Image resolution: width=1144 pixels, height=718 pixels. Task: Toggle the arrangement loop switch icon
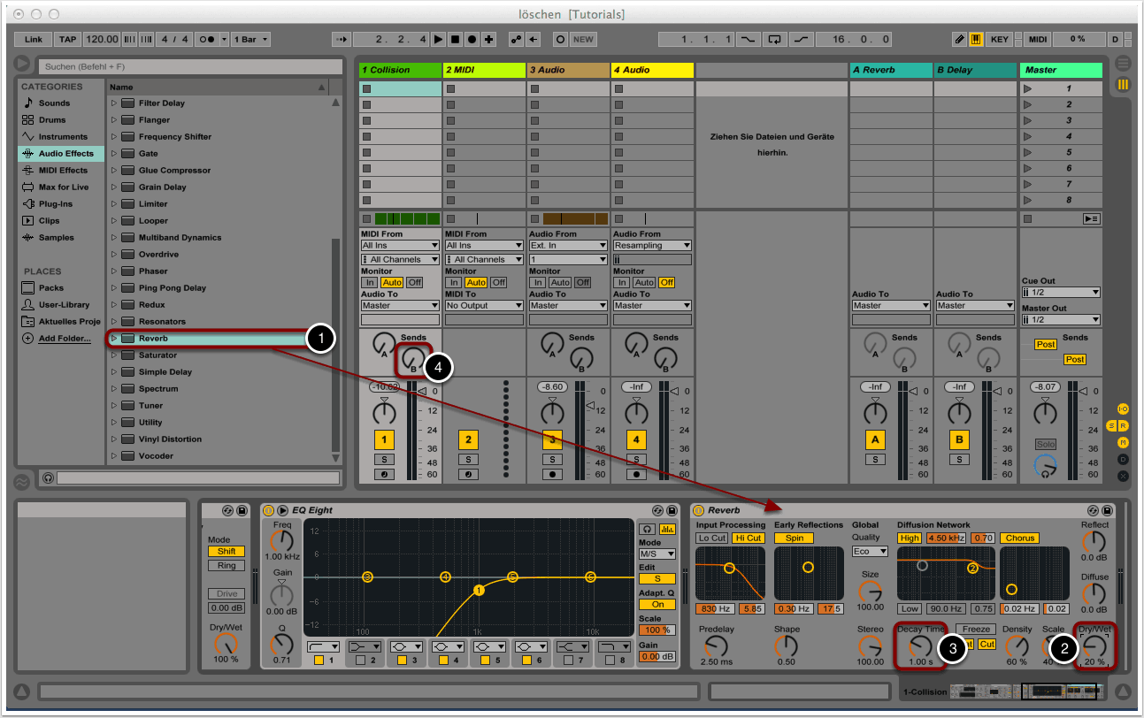point(775,40)
